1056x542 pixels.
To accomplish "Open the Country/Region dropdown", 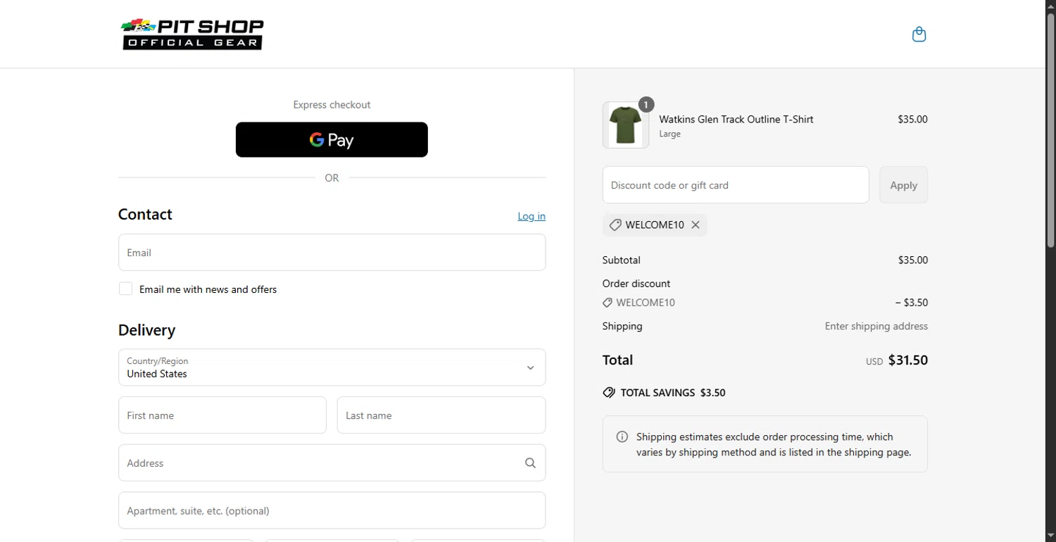I will (332, 367).
